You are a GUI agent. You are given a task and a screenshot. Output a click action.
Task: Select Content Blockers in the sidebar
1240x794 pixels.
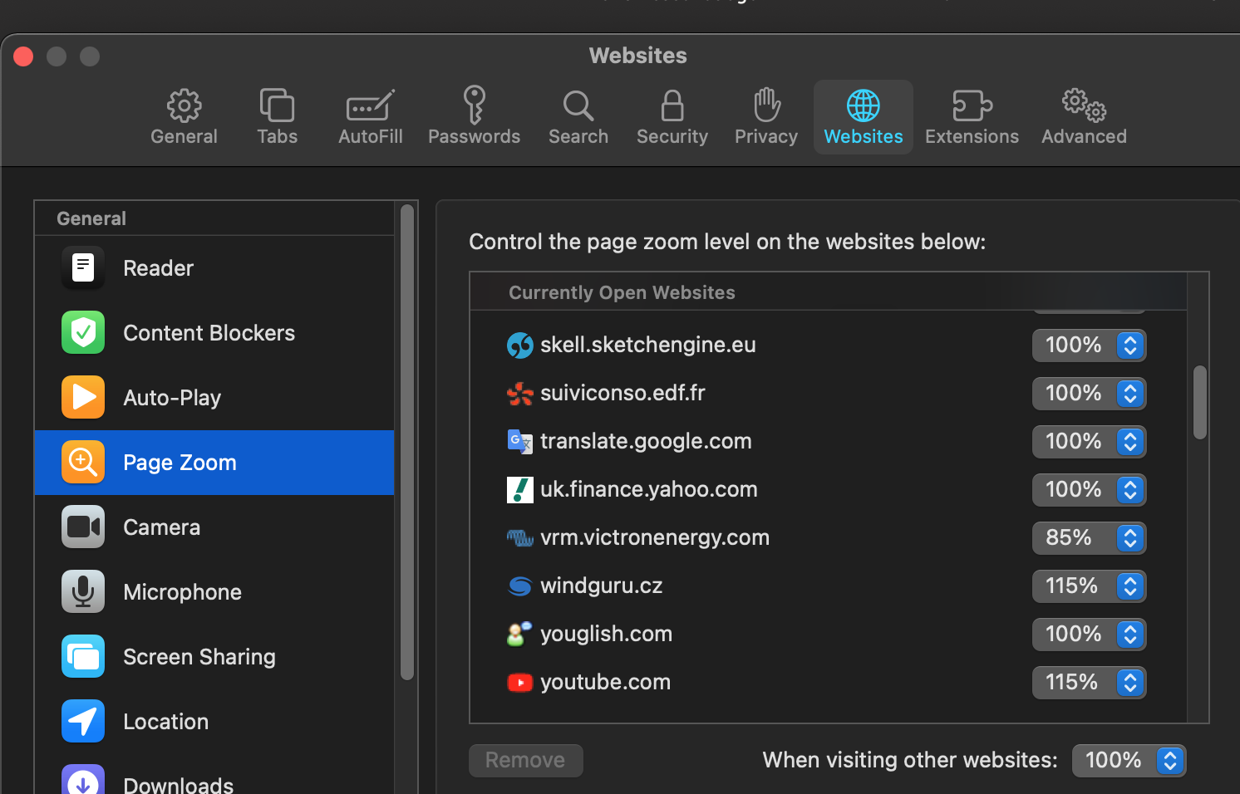tap(214, 332)
